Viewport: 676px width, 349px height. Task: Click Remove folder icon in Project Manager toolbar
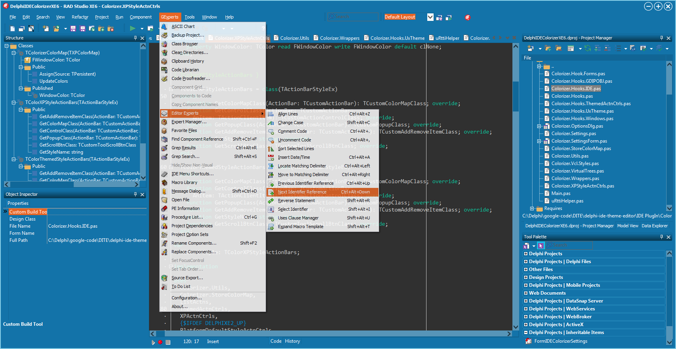click(x=559, y=48)
